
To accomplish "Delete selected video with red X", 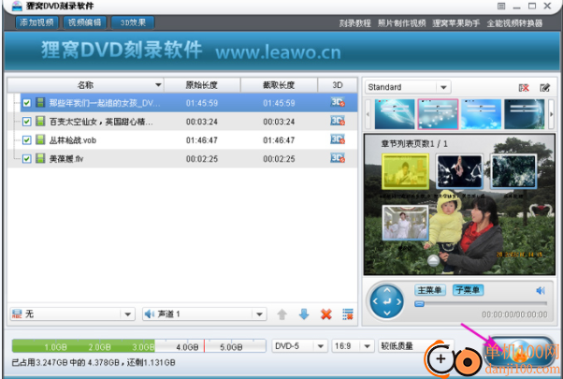I will click(326, 314).
